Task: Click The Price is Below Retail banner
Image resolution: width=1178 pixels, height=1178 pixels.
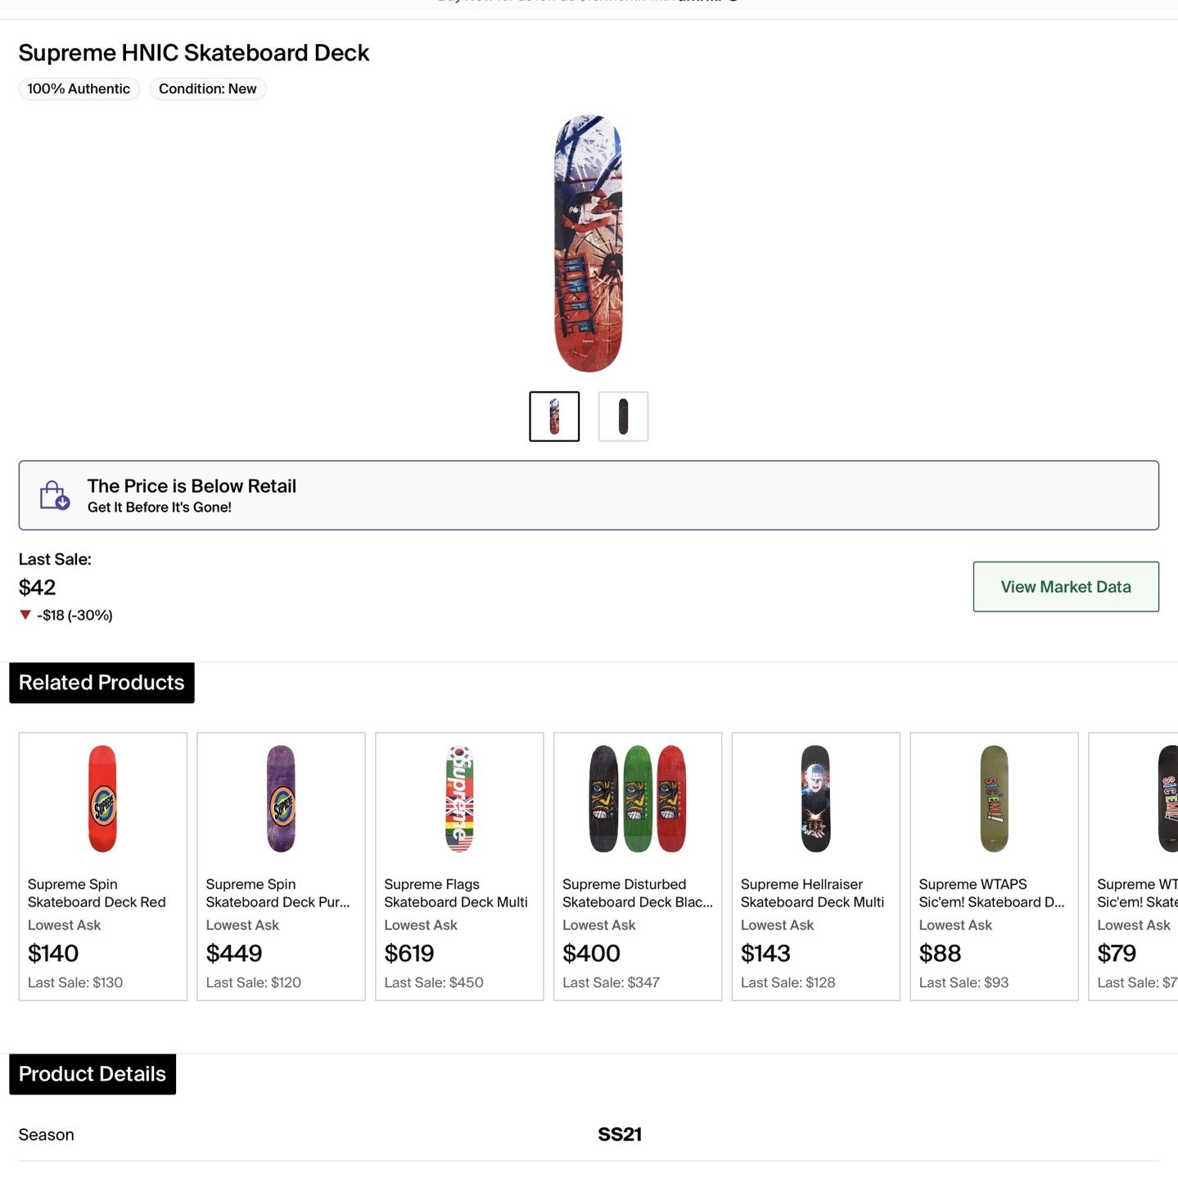Action: 589,495
